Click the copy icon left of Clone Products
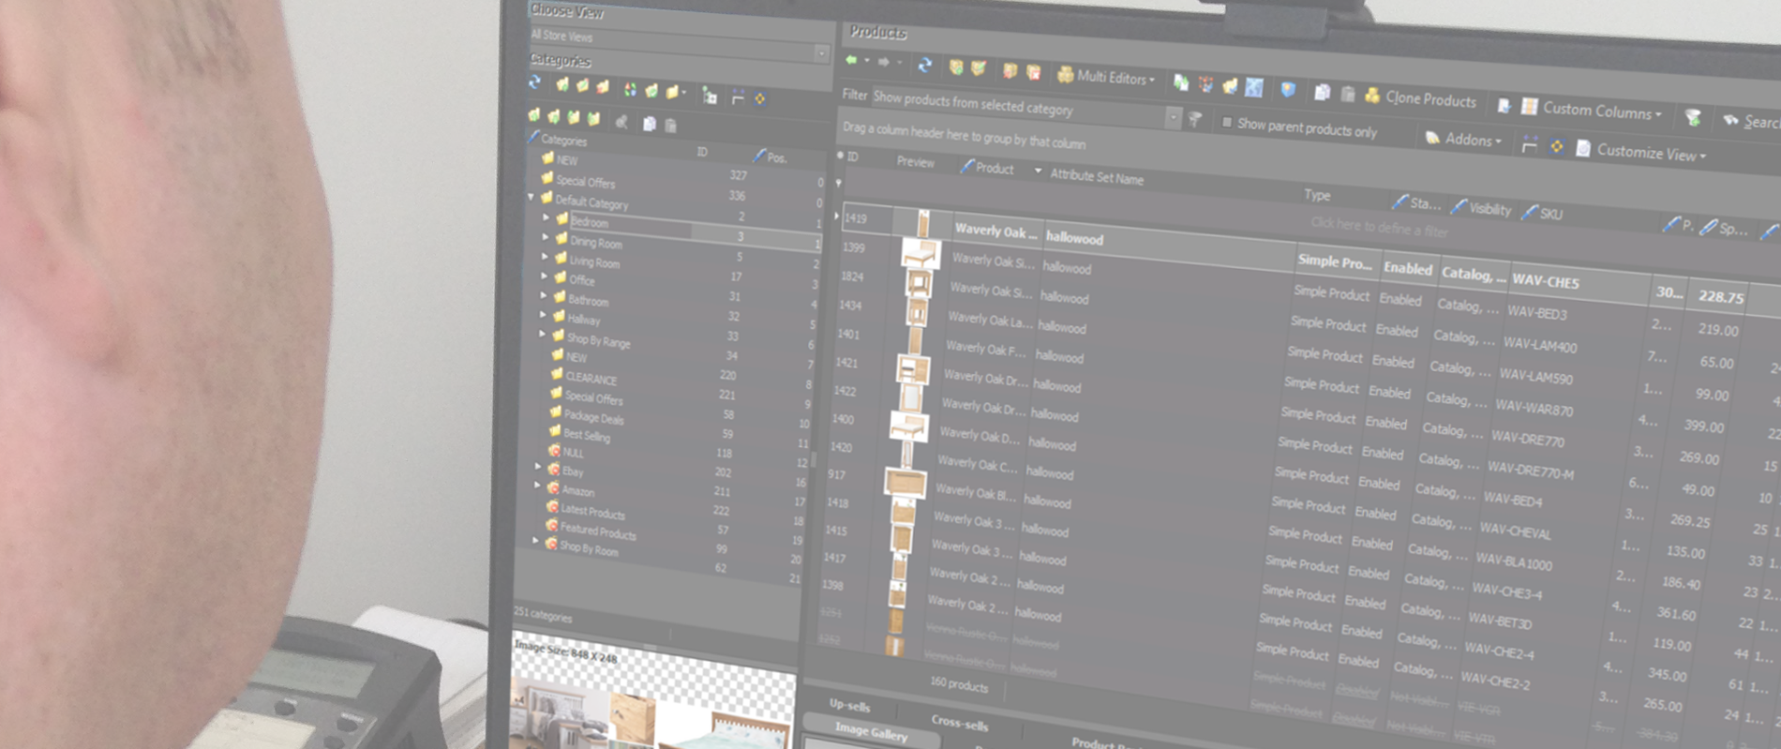This screenshot has width=1781, height=749. [x=1322, y=92]
